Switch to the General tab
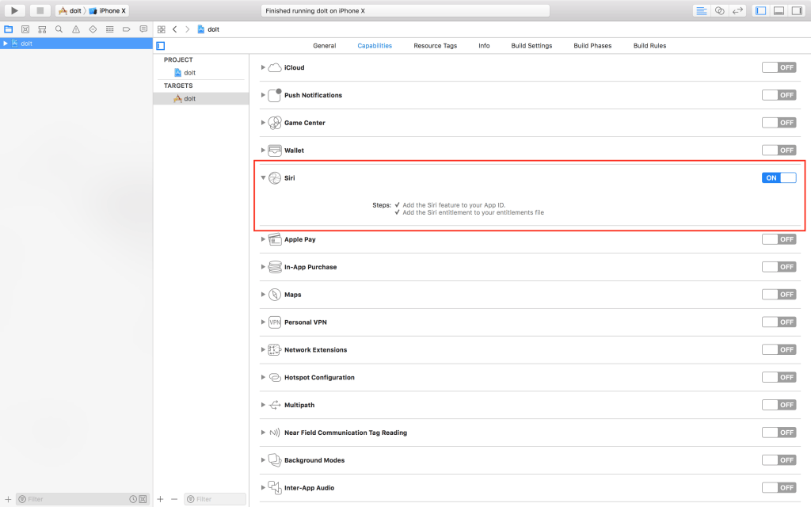The image size is (811, 507). tap(324, 46)
